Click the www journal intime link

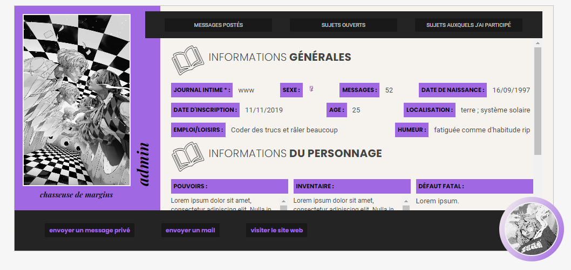pyautogui.click(x=246, y=90)
